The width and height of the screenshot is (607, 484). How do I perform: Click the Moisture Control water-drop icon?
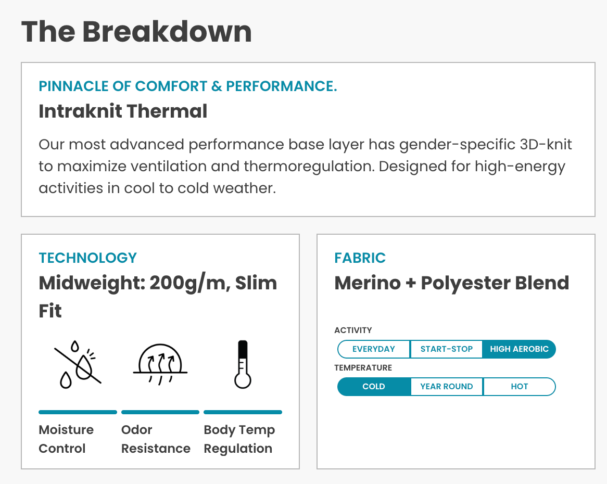[x=77, y=364]
